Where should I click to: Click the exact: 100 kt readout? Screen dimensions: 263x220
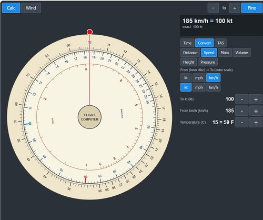(x=193, y=27)
